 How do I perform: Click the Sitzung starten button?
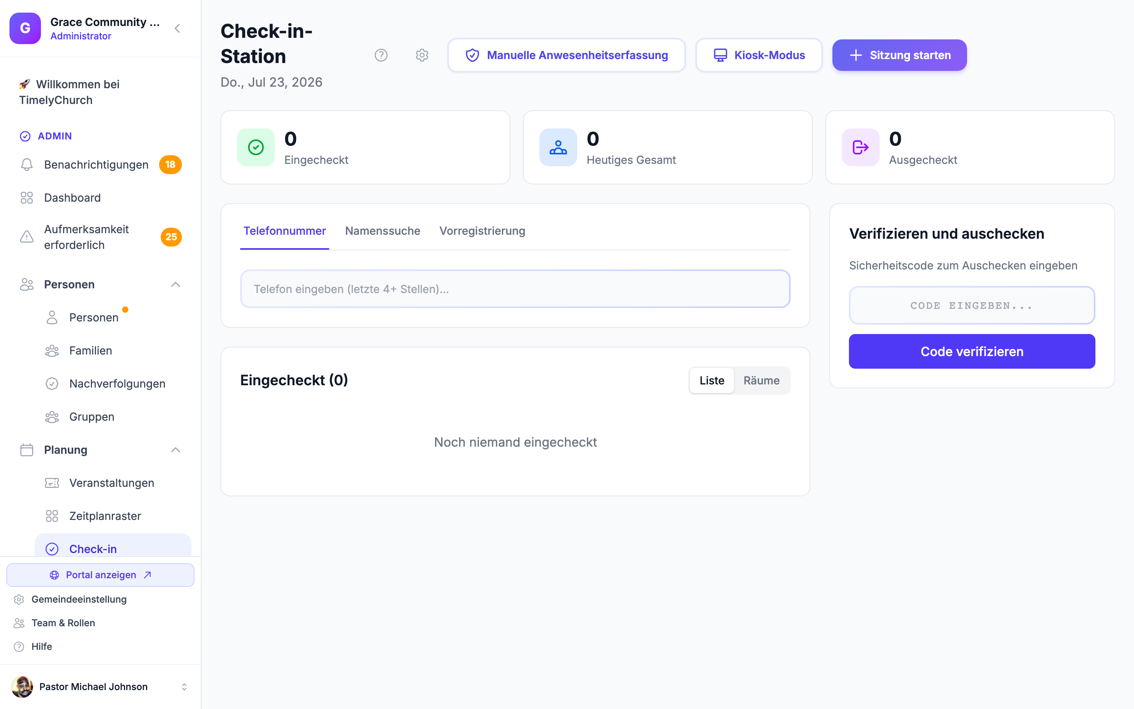899,55
